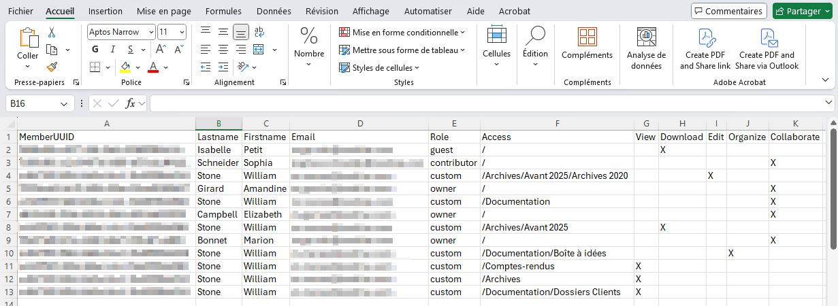Apply the yellow fill color

coord(125,67)
